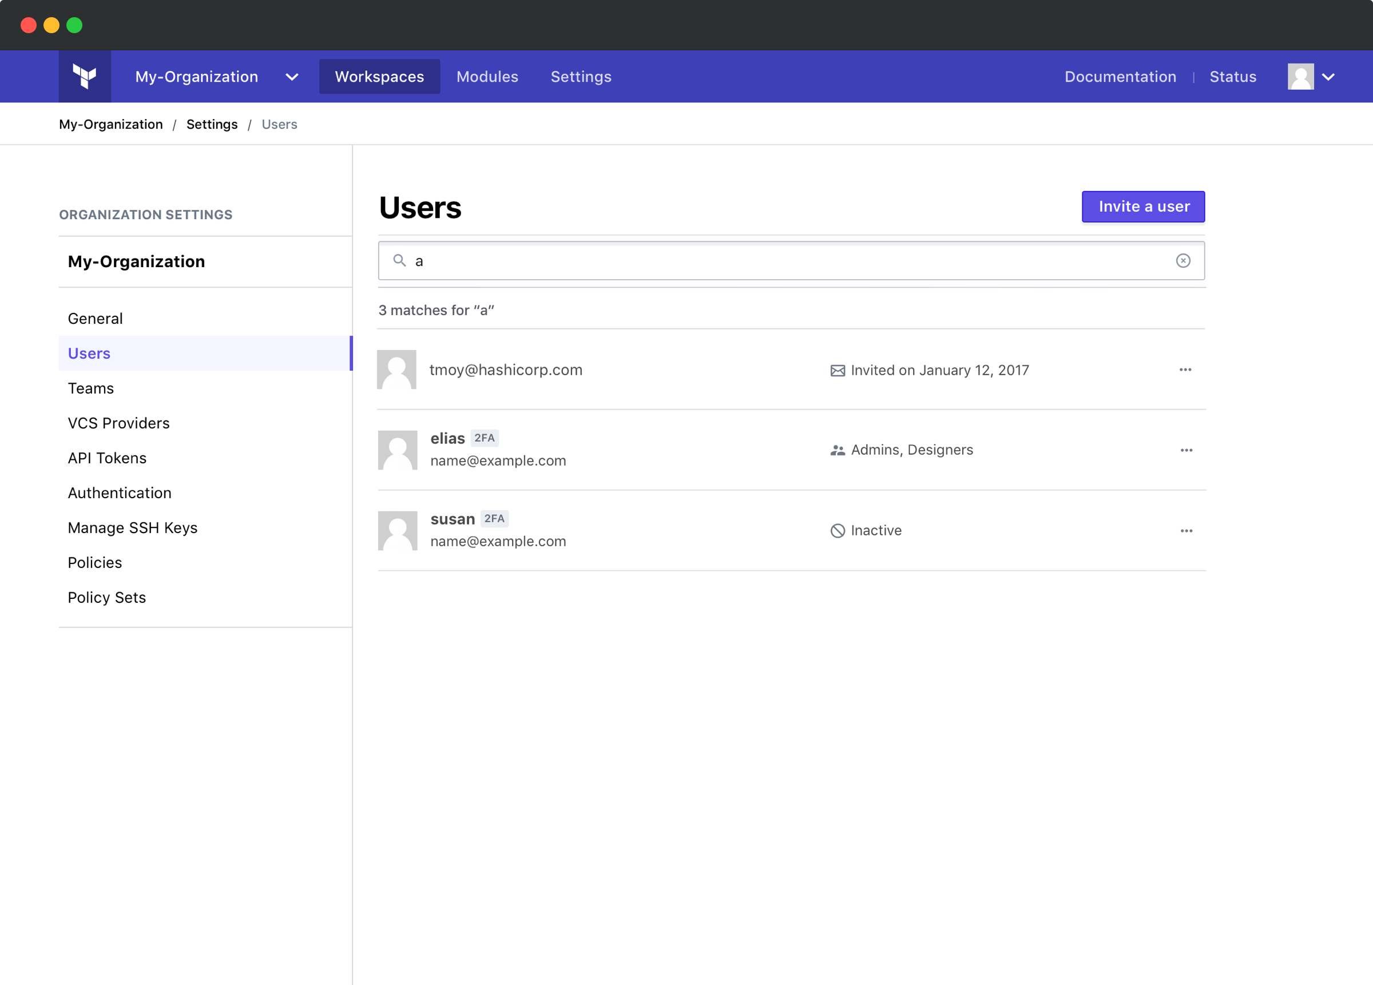Click the tmoy@hashicorp.com email text
The width and height of the screenshot is (1373, 985).
pos(506,370)
